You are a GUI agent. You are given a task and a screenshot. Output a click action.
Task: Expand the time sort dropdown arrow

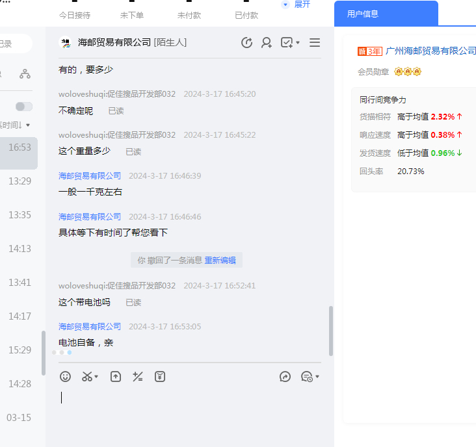point(28,125)
